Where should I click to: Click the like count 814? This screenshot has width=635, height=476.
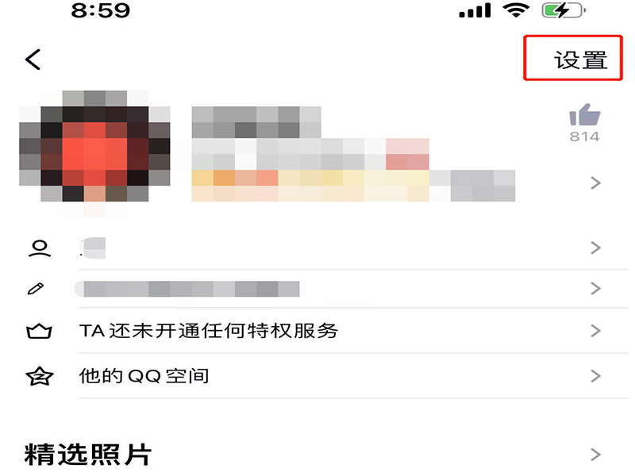click(584, 136)
